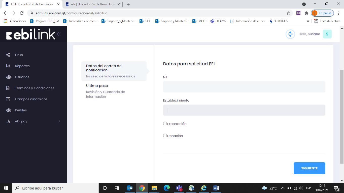Click the ebi pay icon
Viewport: 344px width, 193px height.
click(9, 121)
